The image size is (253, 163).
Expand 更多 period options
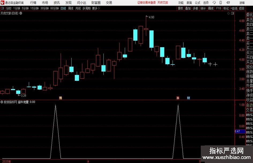[96, 8]
